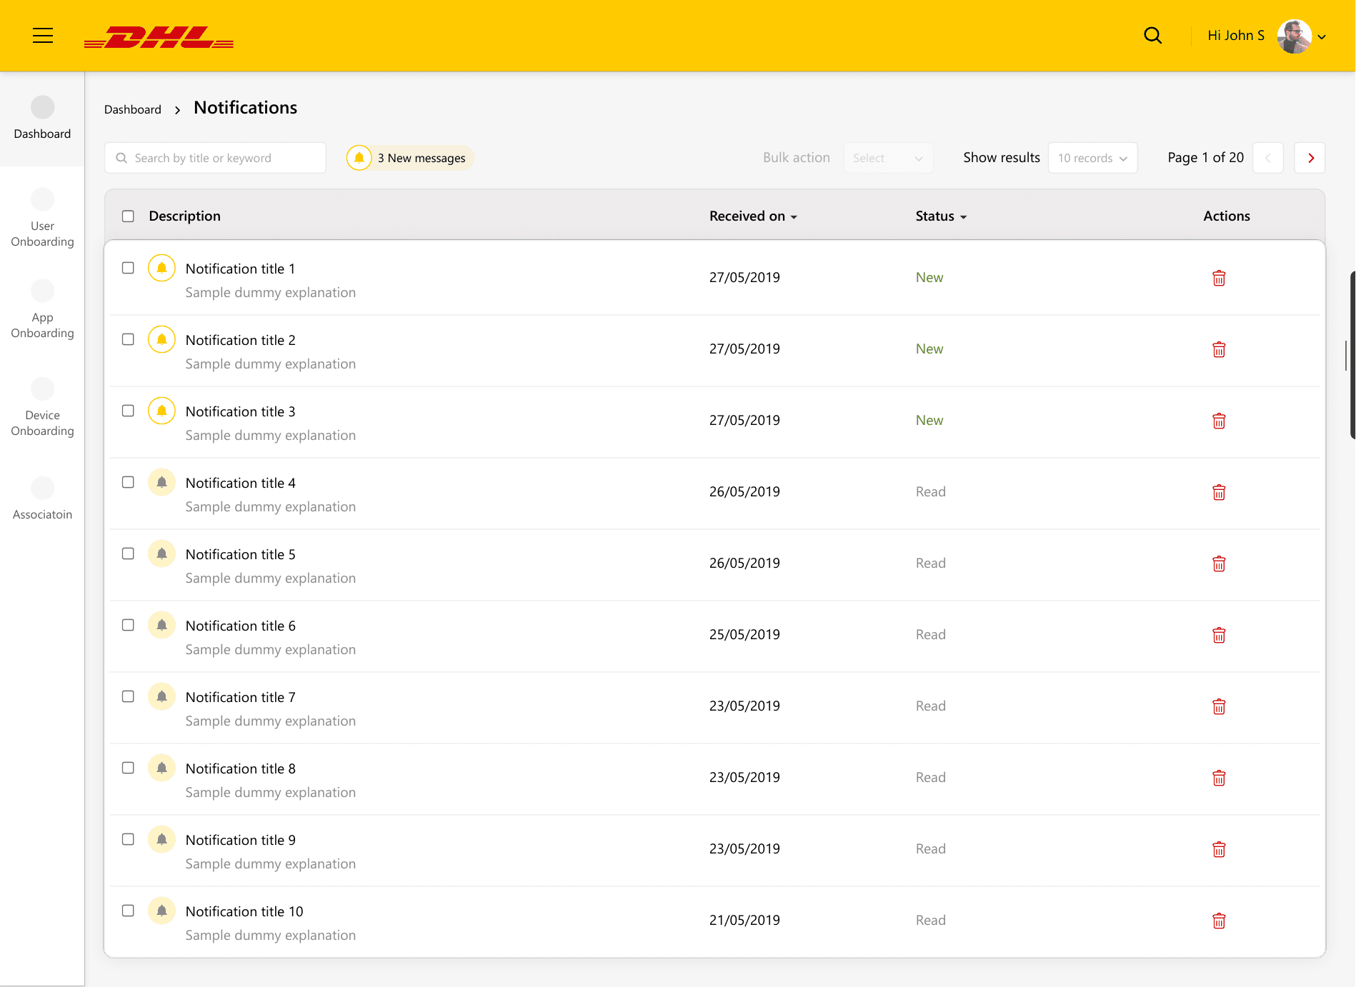This screenshot has width=1356, height=987.
Task: Delete Notification title 9
Action: [1219, 849]
